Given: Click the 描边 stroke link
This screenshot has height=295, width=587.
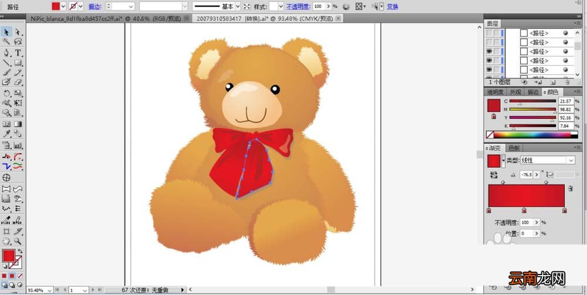Looking at the screenshot, I should pyautogui.click(x=95, y=6).
